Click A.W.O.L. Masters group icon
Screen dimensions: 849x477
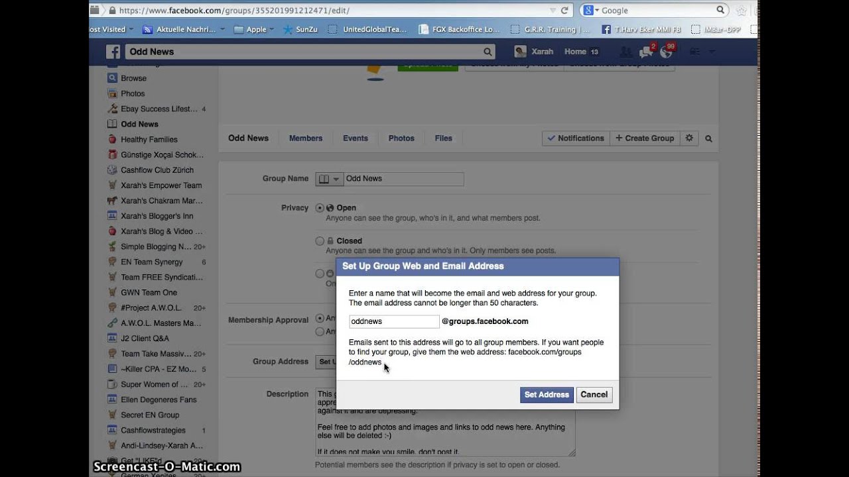pos(112,323)
